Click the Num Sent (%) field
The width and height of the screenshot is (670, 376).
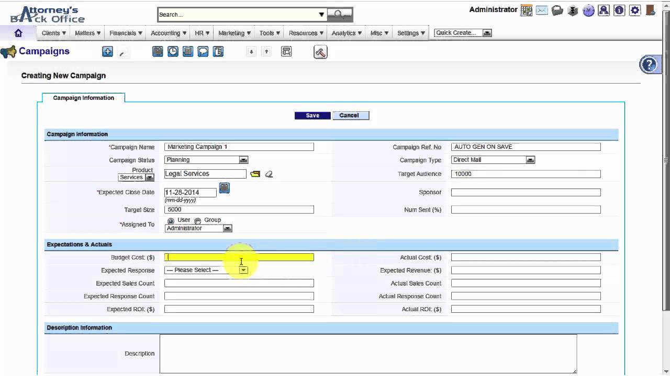526,209
